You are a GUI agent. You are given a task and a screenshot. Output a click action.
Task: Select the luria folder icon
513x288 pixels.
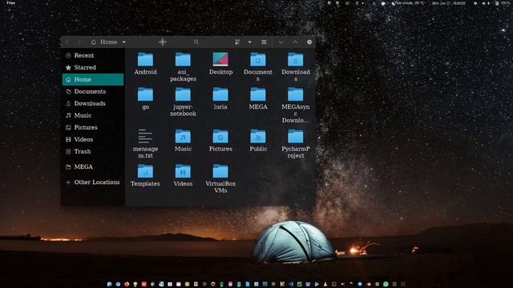(220, 94)
